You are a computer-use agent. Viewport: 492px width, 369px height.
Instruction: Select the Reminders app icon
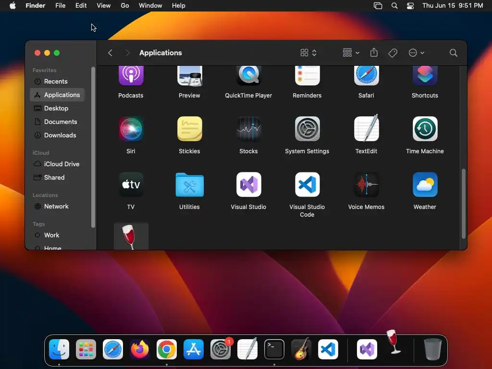pos(307,75)
